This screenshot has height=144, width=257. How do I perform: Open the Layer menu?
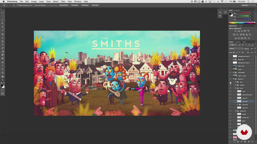[x=41, y=1]
